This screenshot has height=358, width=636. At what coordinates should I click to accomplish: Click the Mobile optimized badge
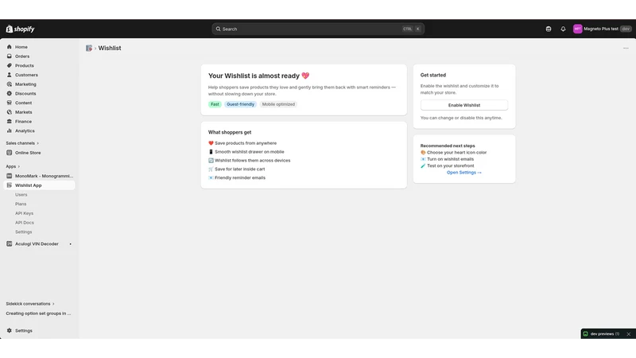[x=278, y=104]
